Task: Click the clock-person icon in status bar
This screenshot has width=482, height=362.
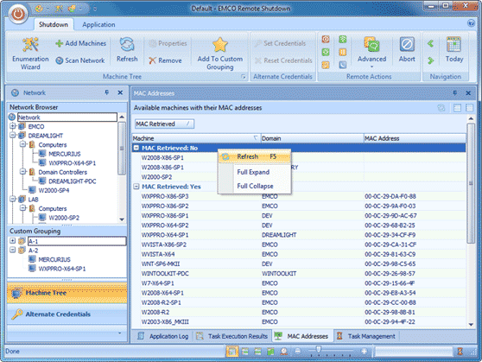Action: (x=283, y=352)
